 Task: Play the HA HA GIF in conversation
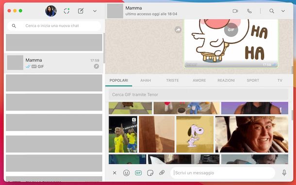coord(231,29)
